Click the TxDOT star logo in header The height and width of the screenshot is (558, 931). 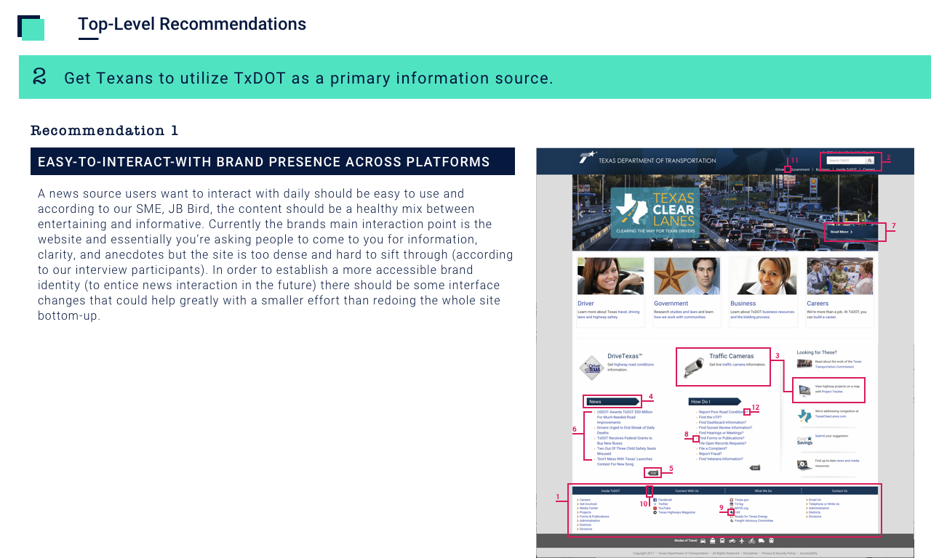[588, 157]
